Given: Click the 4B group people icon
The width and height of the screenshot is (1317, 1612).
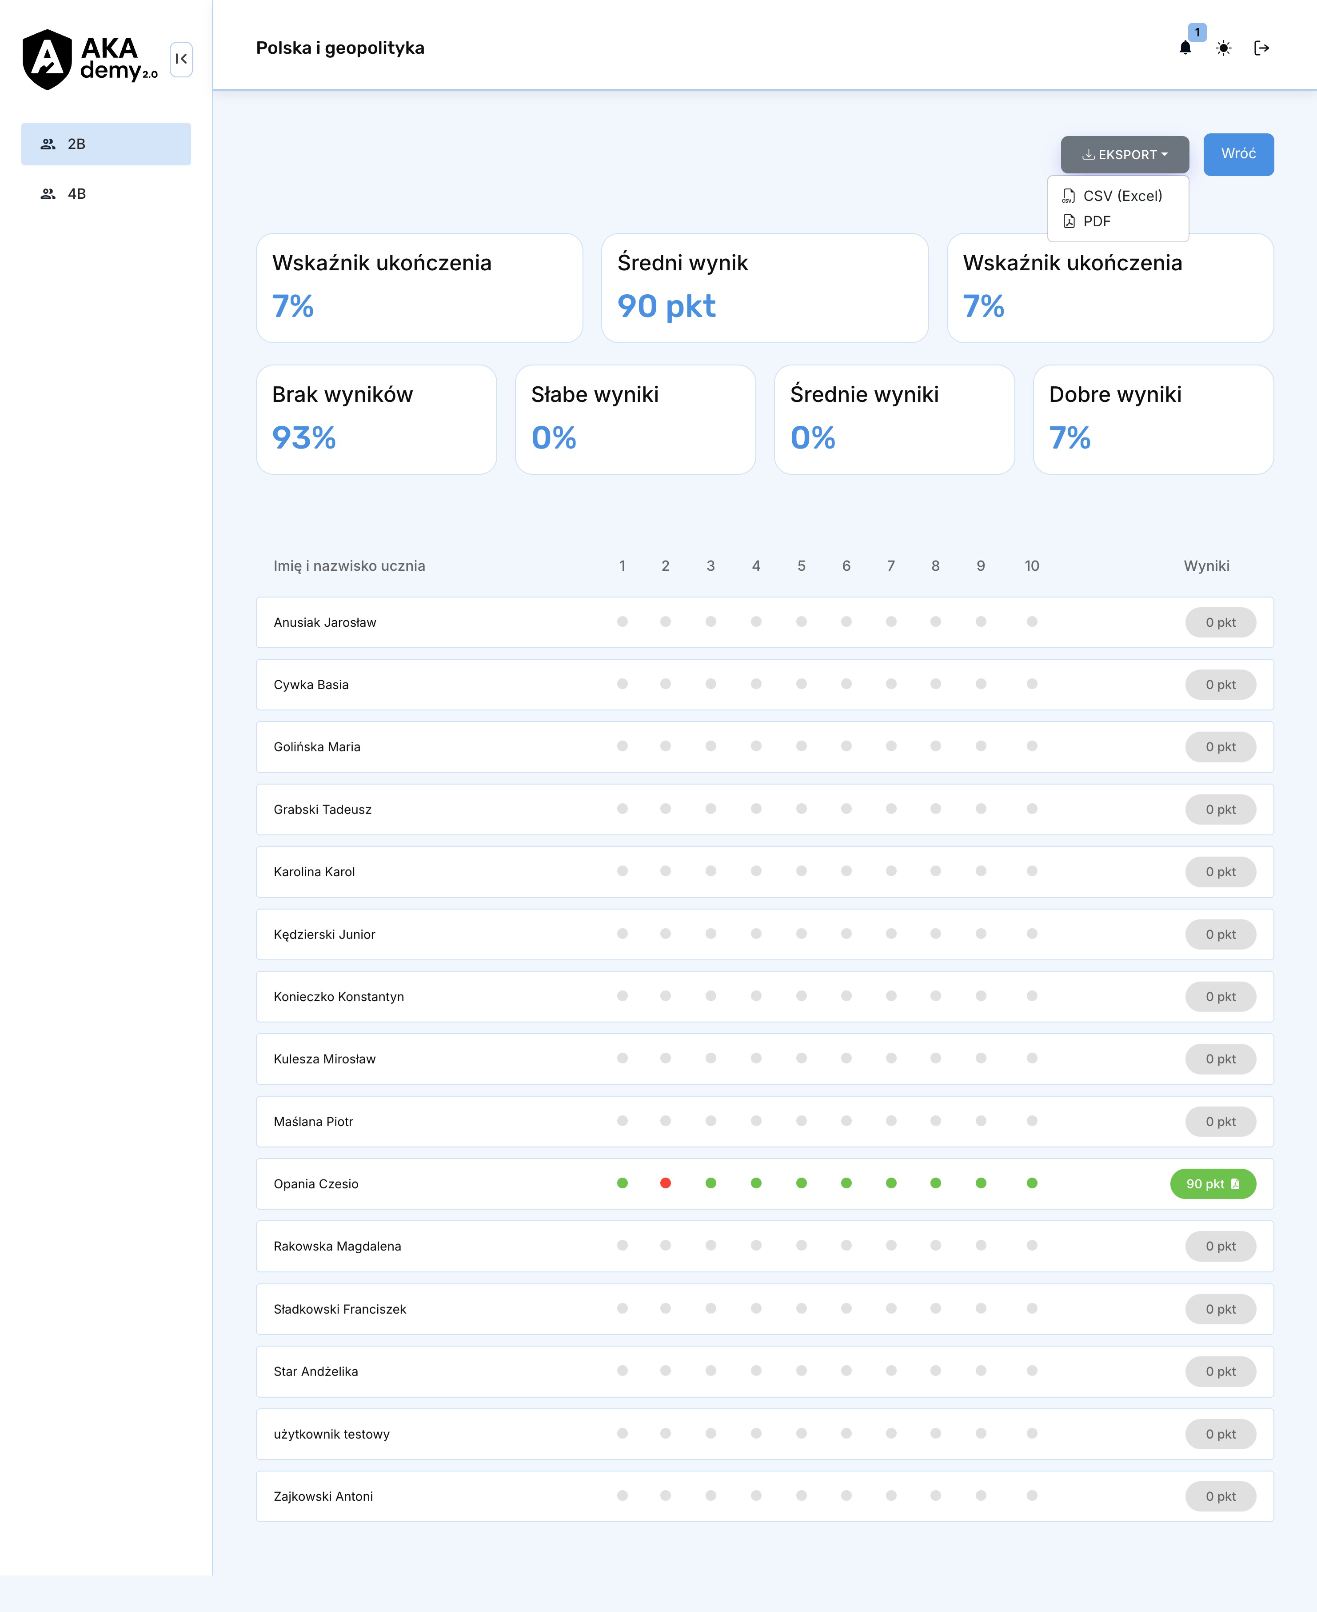Looking at the screenshot, I should point(48,194).
